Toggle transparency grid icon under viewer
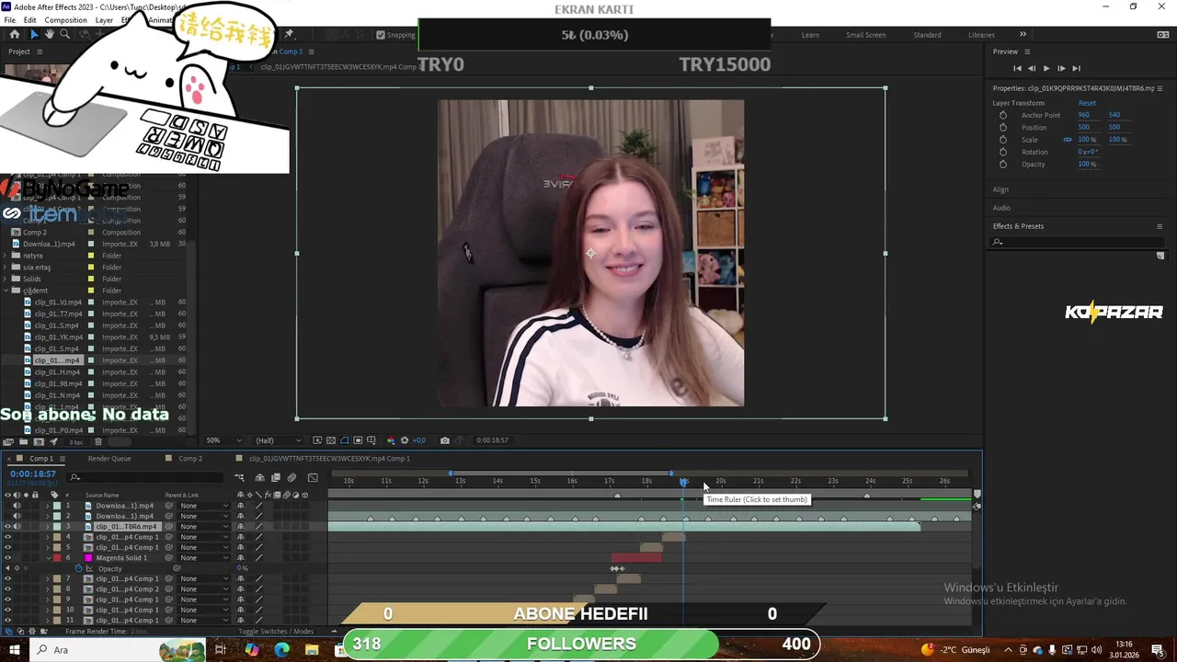Image resolution: width=1177 pixels, height=662 pixels. tap(331, 440)
